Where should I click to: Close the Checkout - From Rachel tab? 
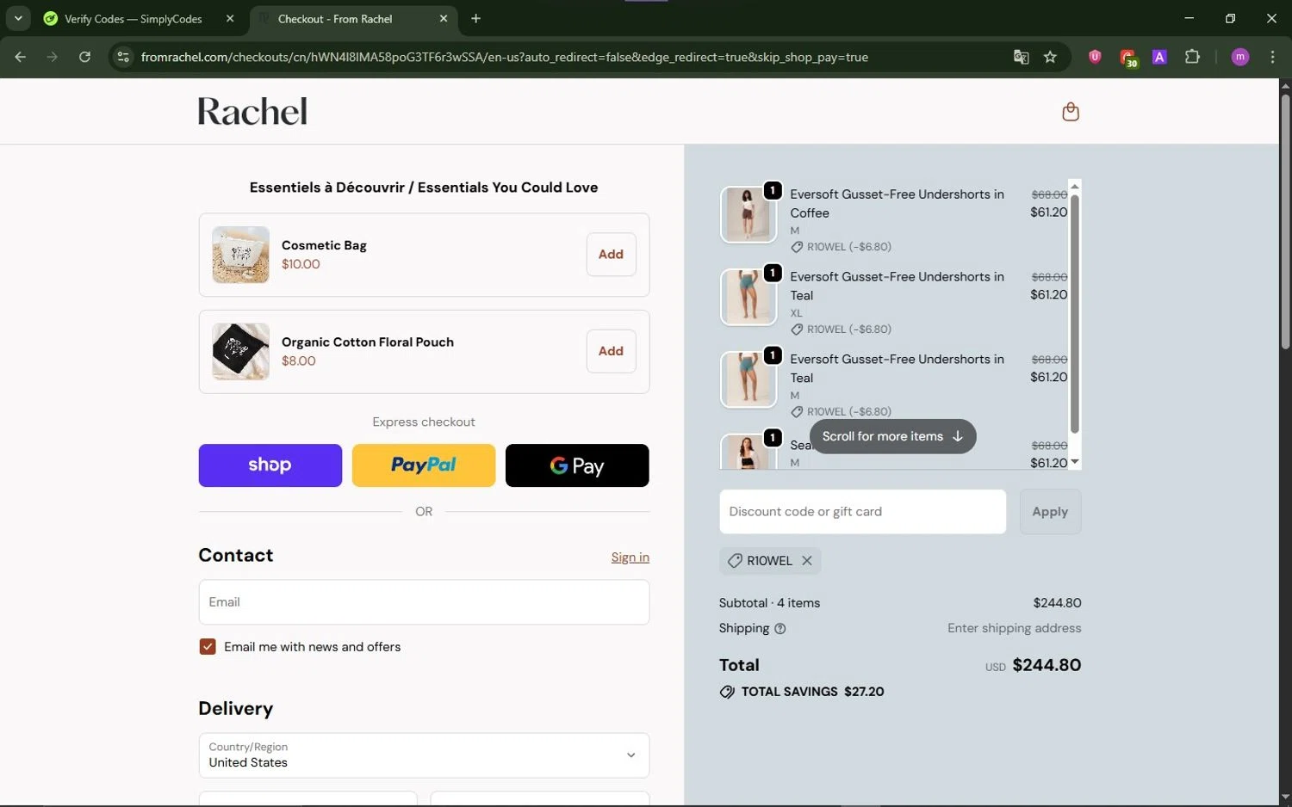click(x=444, y=18)
